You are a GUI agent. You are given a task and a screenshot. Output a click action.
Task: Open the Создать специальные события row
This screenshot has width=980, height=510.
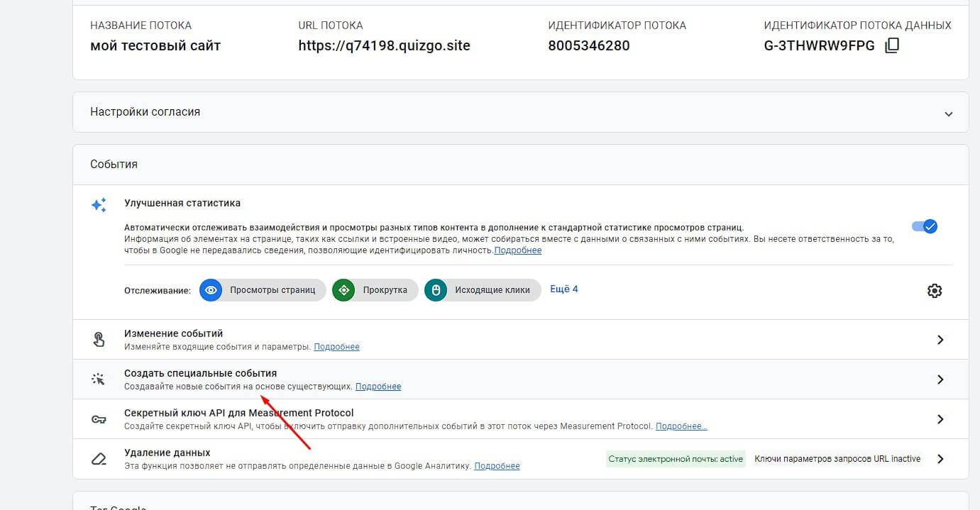click(200, 373)
